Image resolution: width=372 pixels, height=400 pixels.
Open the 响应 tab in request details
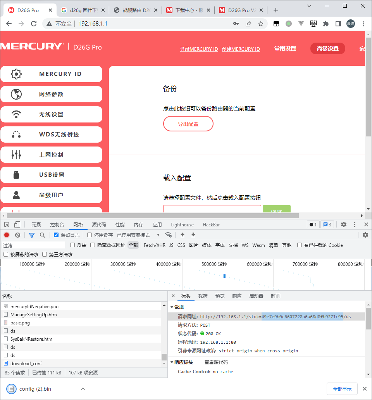[x=237, y=296]
